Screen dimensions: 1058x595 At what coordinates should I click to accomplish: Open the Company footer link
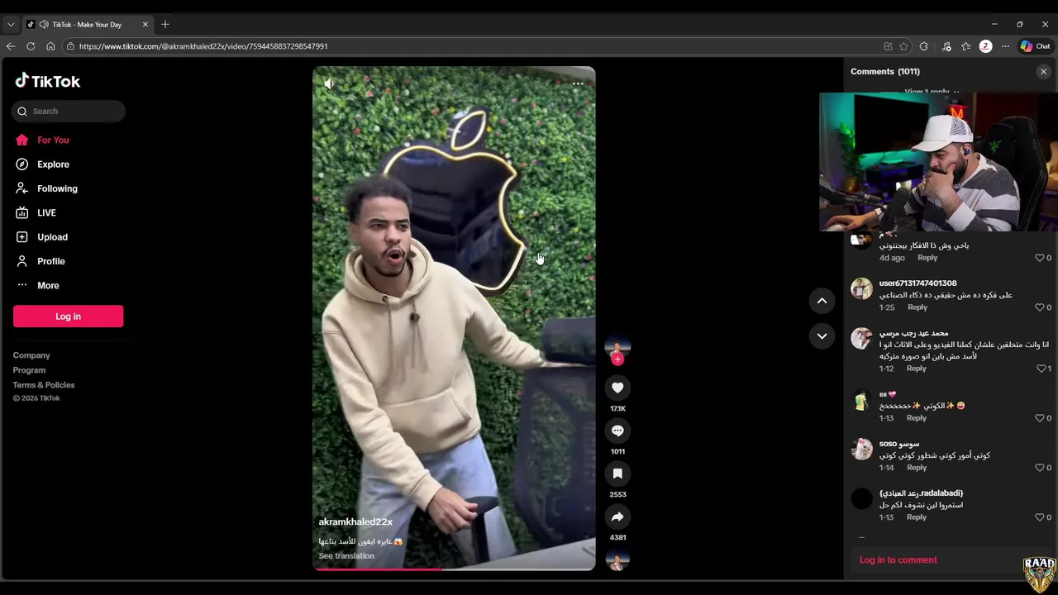(x=31, y=355)
